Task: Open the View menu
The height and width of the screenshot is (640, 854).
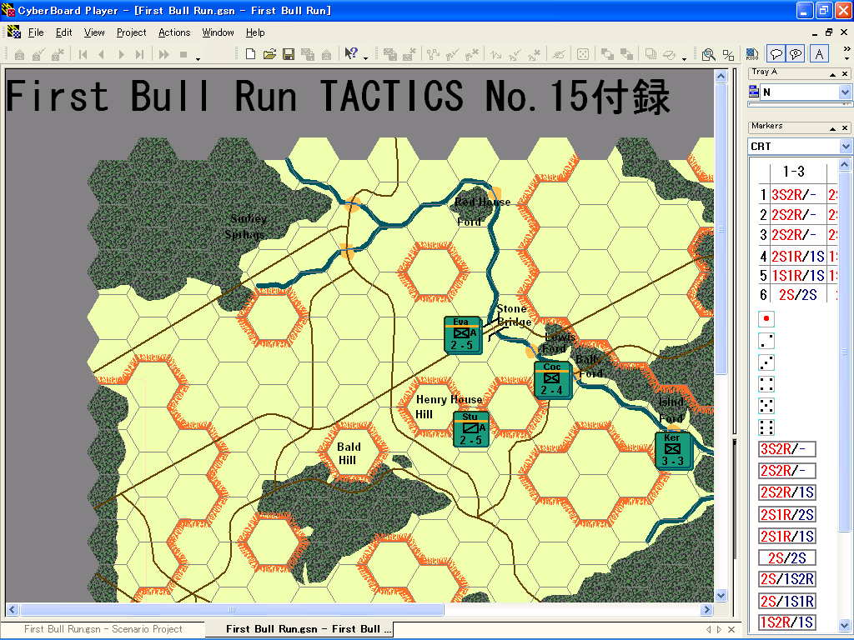Action: point(94,32)
